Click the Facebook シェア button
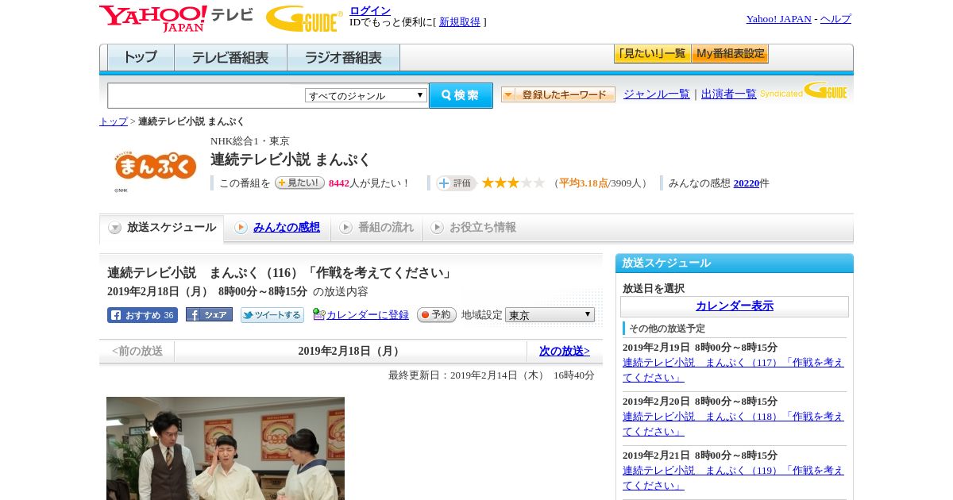This screenshot has height=500, width=953. (209, 314)
